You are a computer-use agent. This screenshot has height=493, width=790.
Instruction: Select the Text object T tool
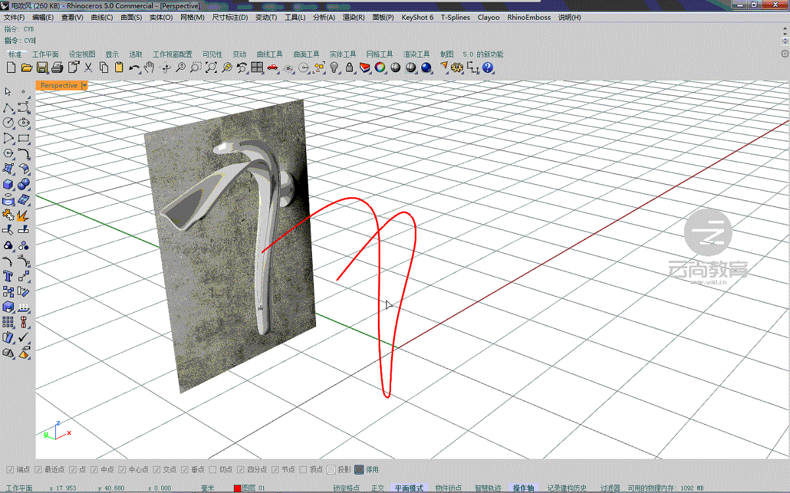coord(8,275)
